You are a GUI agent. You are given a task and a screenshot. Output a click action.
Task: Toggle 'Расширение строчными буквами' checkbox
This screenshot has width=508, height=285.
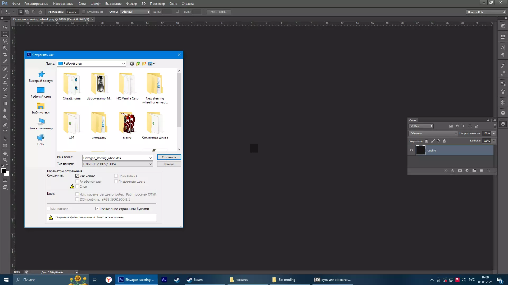[x=97, y=209]
